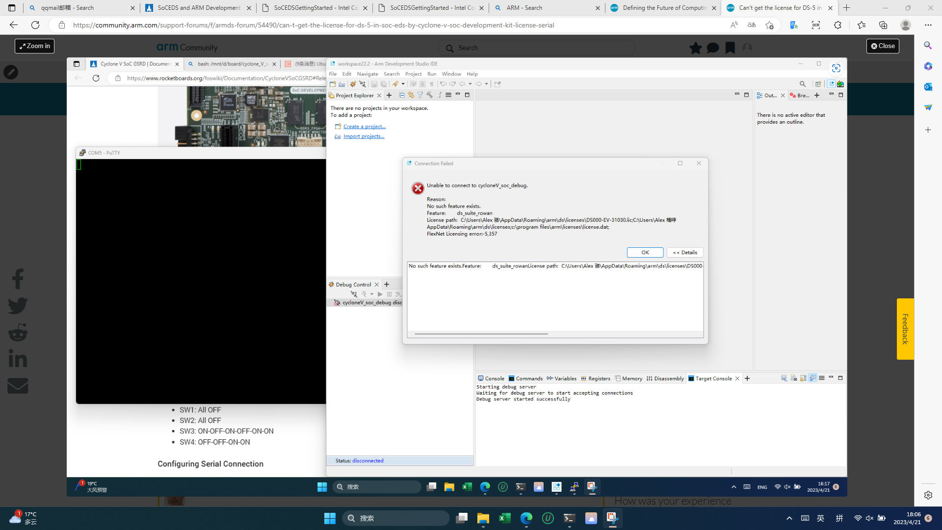Open the Outlook icon in Edge sidebar

928,87
